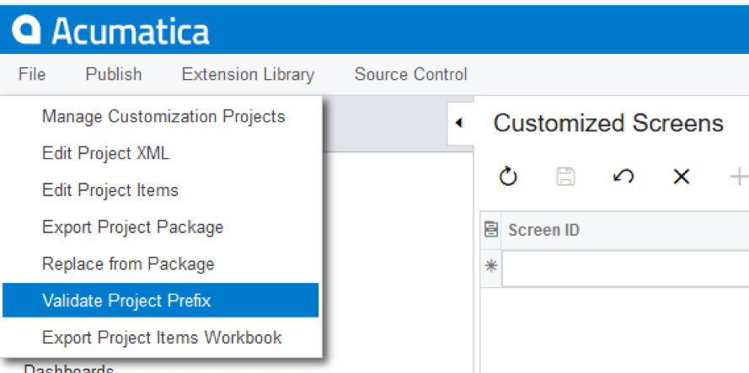
Task: Open the Extension Library menu
Action: (248, 74)
